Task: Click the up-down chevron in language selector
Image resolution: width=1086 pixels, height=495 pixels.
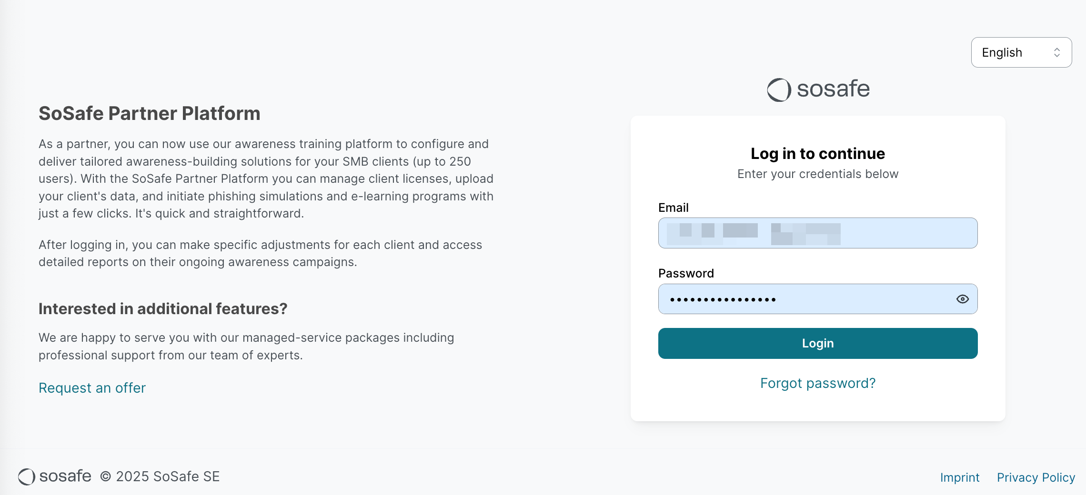Action: [1057, 52]
